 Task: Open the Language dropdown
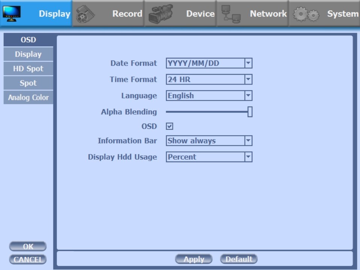[x=209, y=96]
